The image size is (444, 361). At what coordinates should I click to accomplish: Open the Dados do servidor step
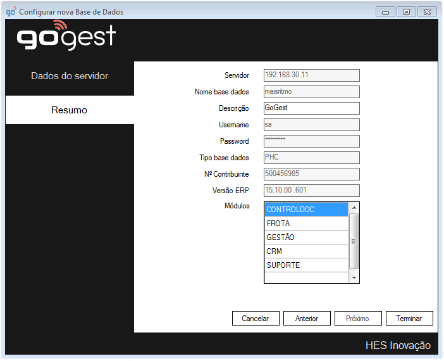point(70,76)
